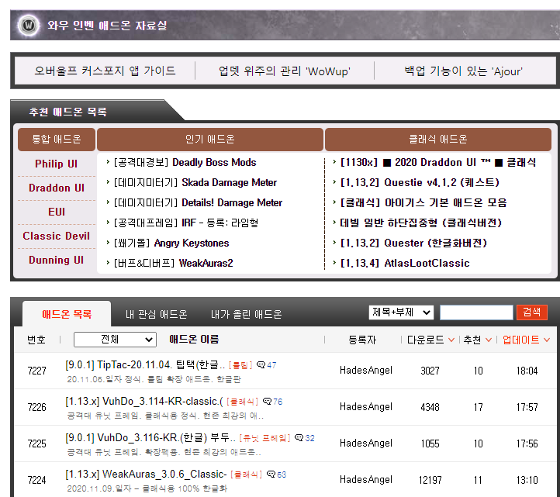Screen dimensions: 560x497
Task: Switch to 애드온 목록 tab
Action: coord(67,314)
